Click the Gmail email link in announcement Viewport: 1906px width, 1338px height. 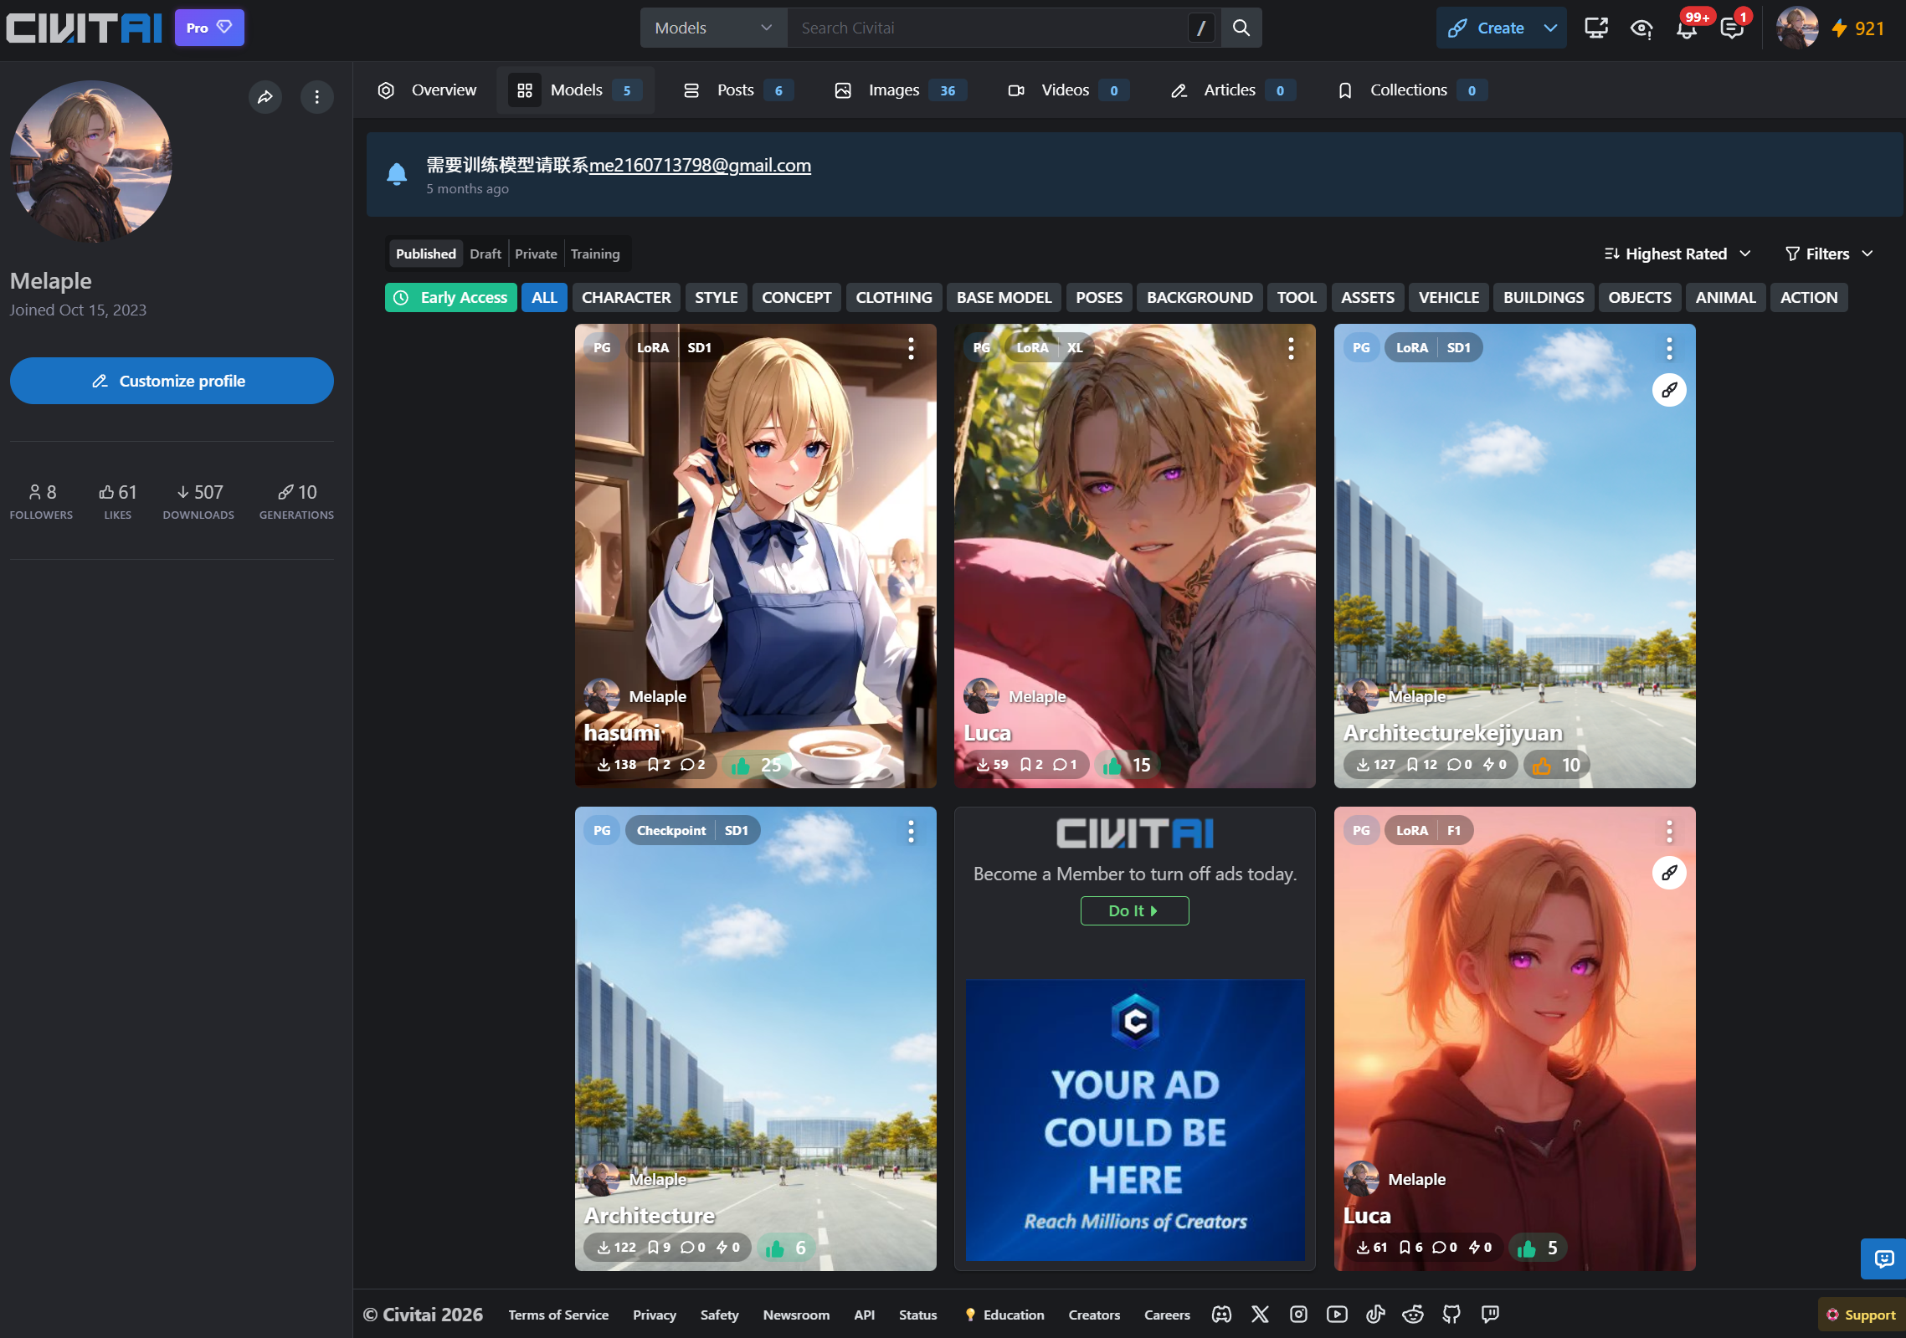(700, 165)
